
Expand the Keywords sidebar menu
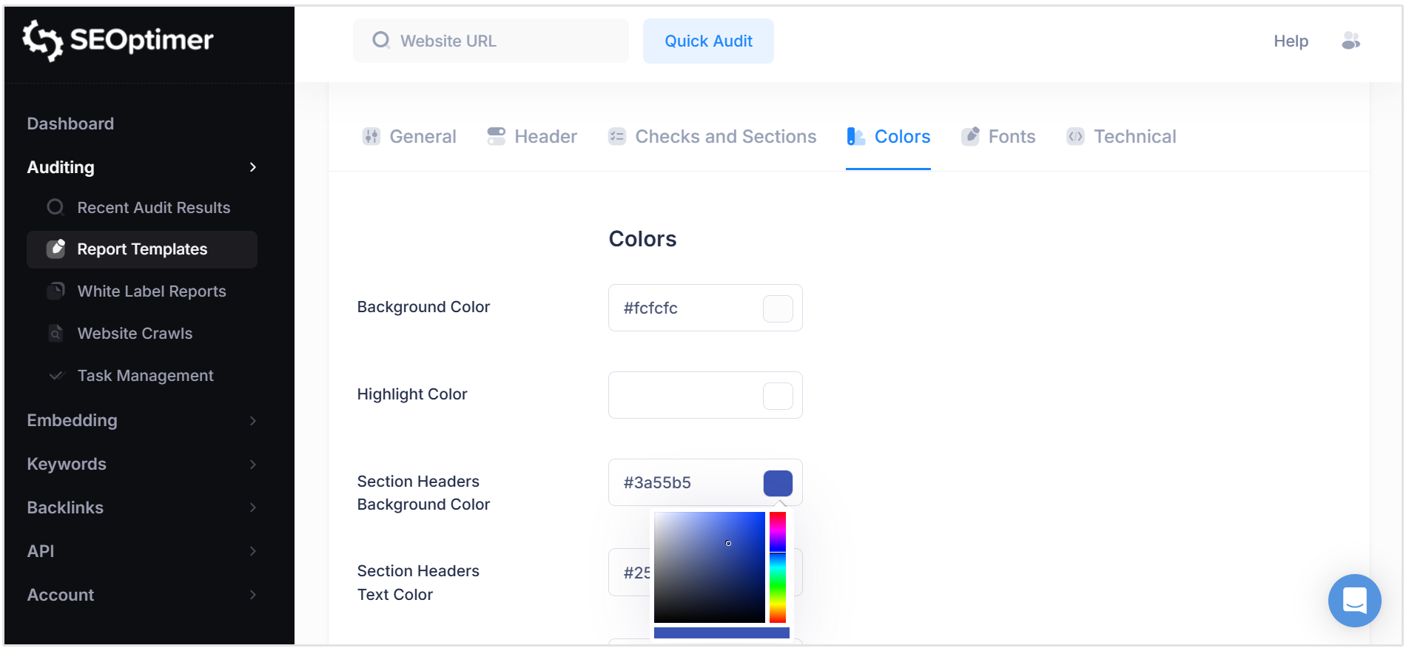point(253,464)
